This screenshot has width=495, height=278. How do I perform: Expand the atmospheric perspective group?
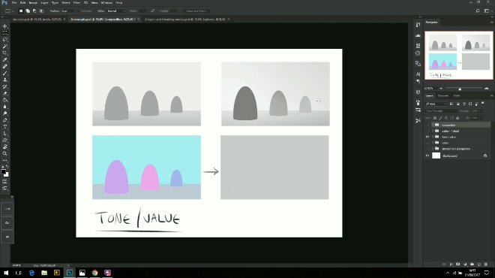pos(433,149)
